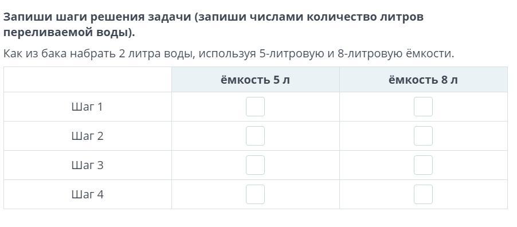517x227 pixels.
Task: Select the Шаг 3 row label
Action: tap(87, 165)
